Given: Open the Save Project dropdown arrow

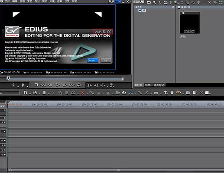Looking at the screenshot, I should coord(49,94).
